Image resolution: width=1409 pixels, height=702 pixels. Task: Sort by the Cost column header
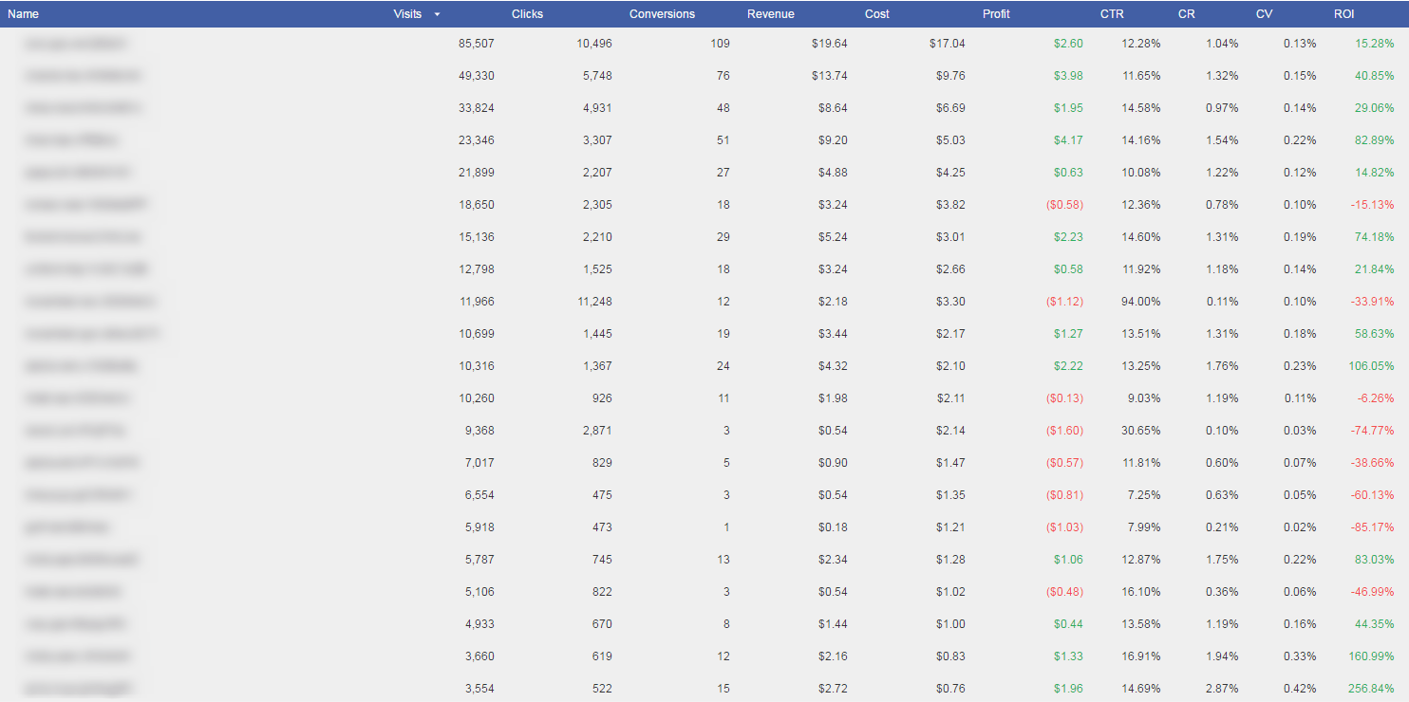click(877, 14)
